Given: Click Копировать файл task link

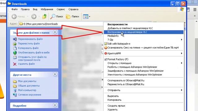Looking at the screenshot, I should 28,48.
